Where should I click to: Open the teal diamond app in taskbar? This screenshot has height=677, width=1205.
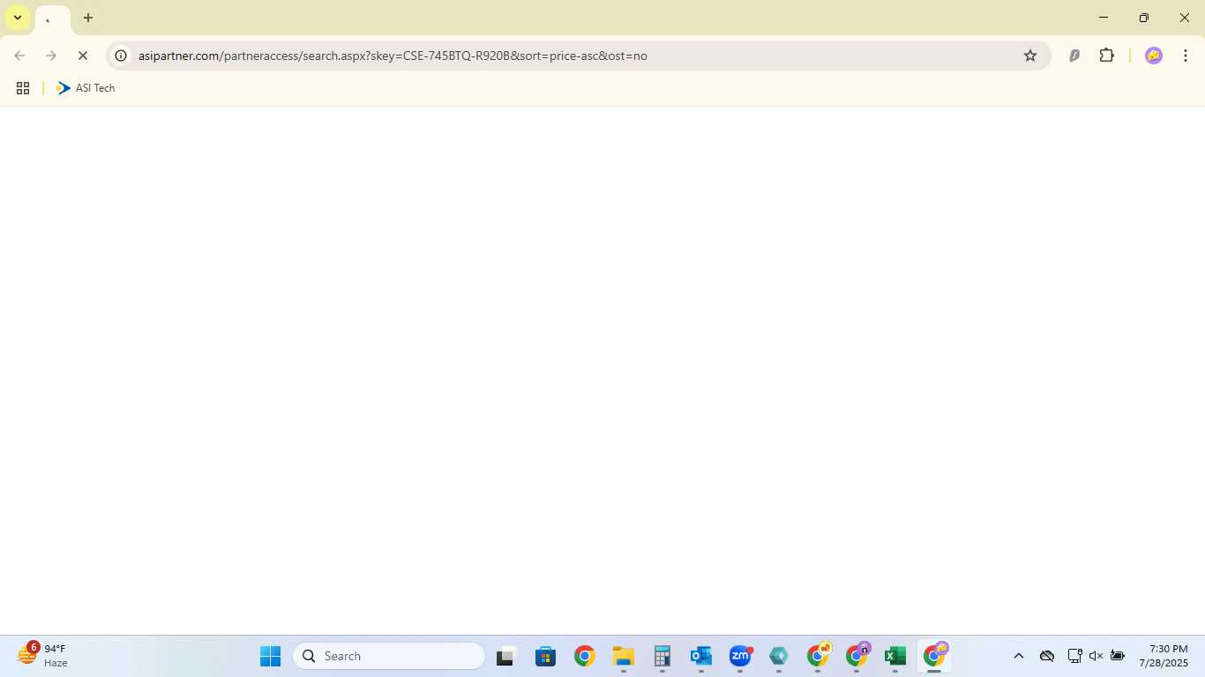pyautogui.click(x=778, y=656)
